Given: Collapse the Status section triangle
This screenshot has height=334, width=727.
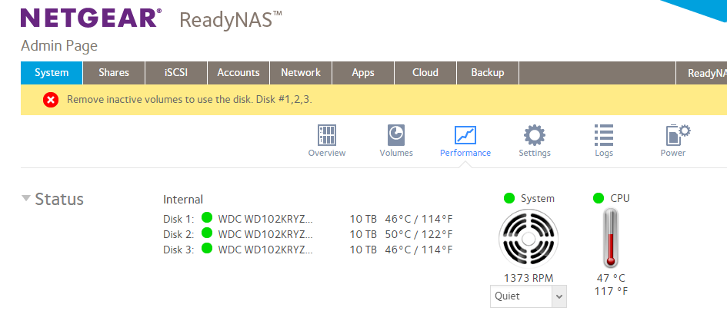Looking at the screenshot, I should coord(26,198).
